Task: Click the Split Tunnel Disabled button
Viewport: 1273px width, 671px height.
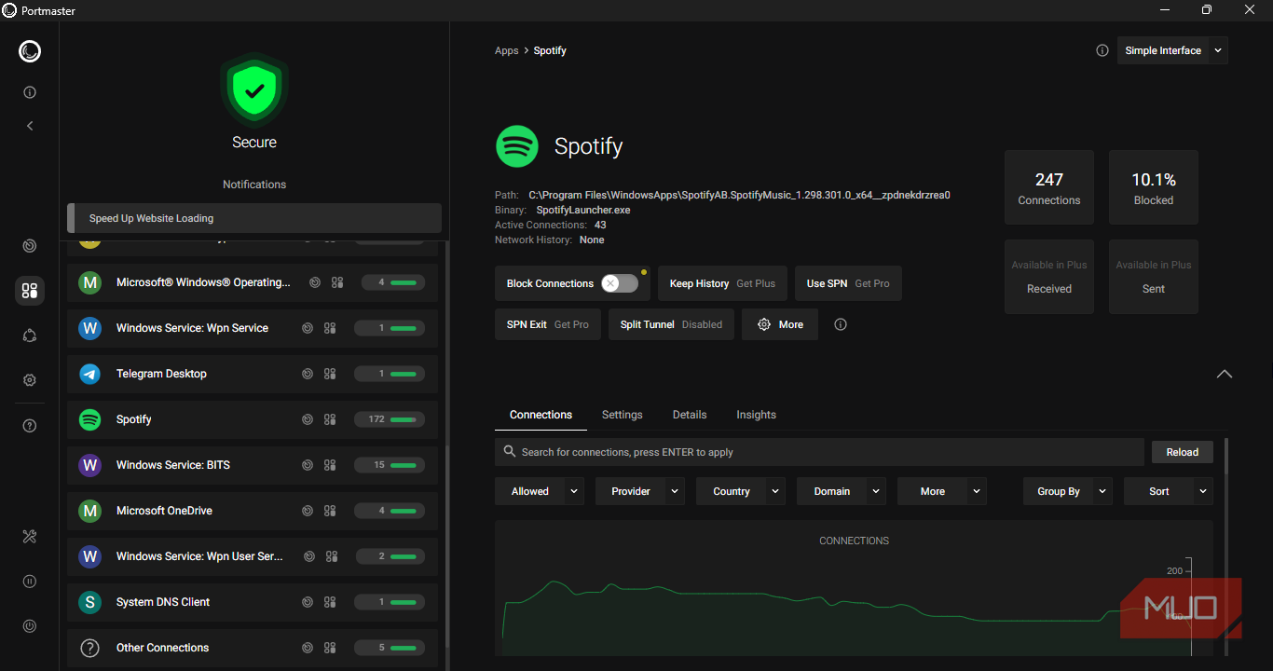Action: [671, 324]
